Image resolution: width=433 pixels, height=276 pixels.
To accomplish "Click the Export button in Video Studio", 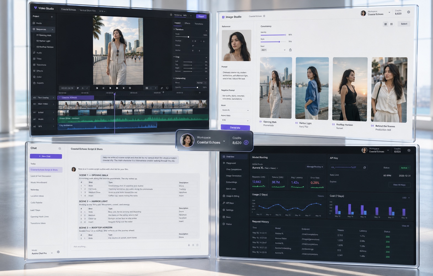I will tap(201, 16).
